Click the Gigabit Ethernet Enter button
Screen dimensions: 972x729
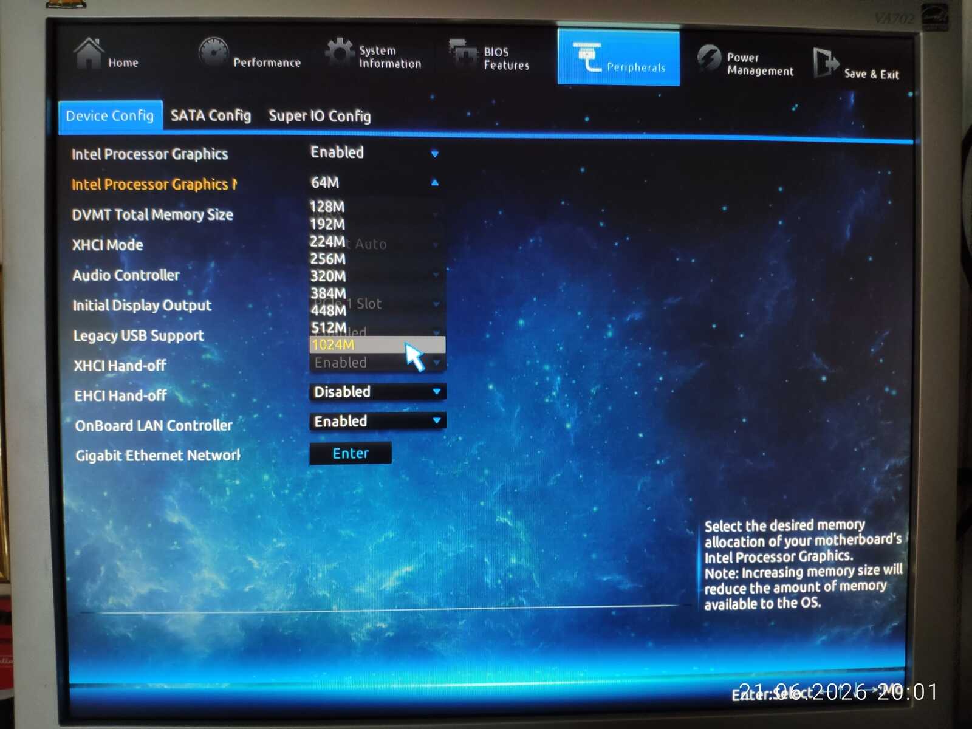tap(351, 453)
